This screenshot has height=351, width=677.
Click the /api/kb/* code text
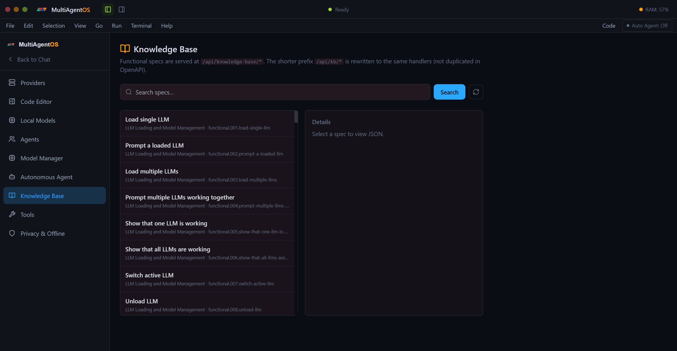[x=329, y=62]
